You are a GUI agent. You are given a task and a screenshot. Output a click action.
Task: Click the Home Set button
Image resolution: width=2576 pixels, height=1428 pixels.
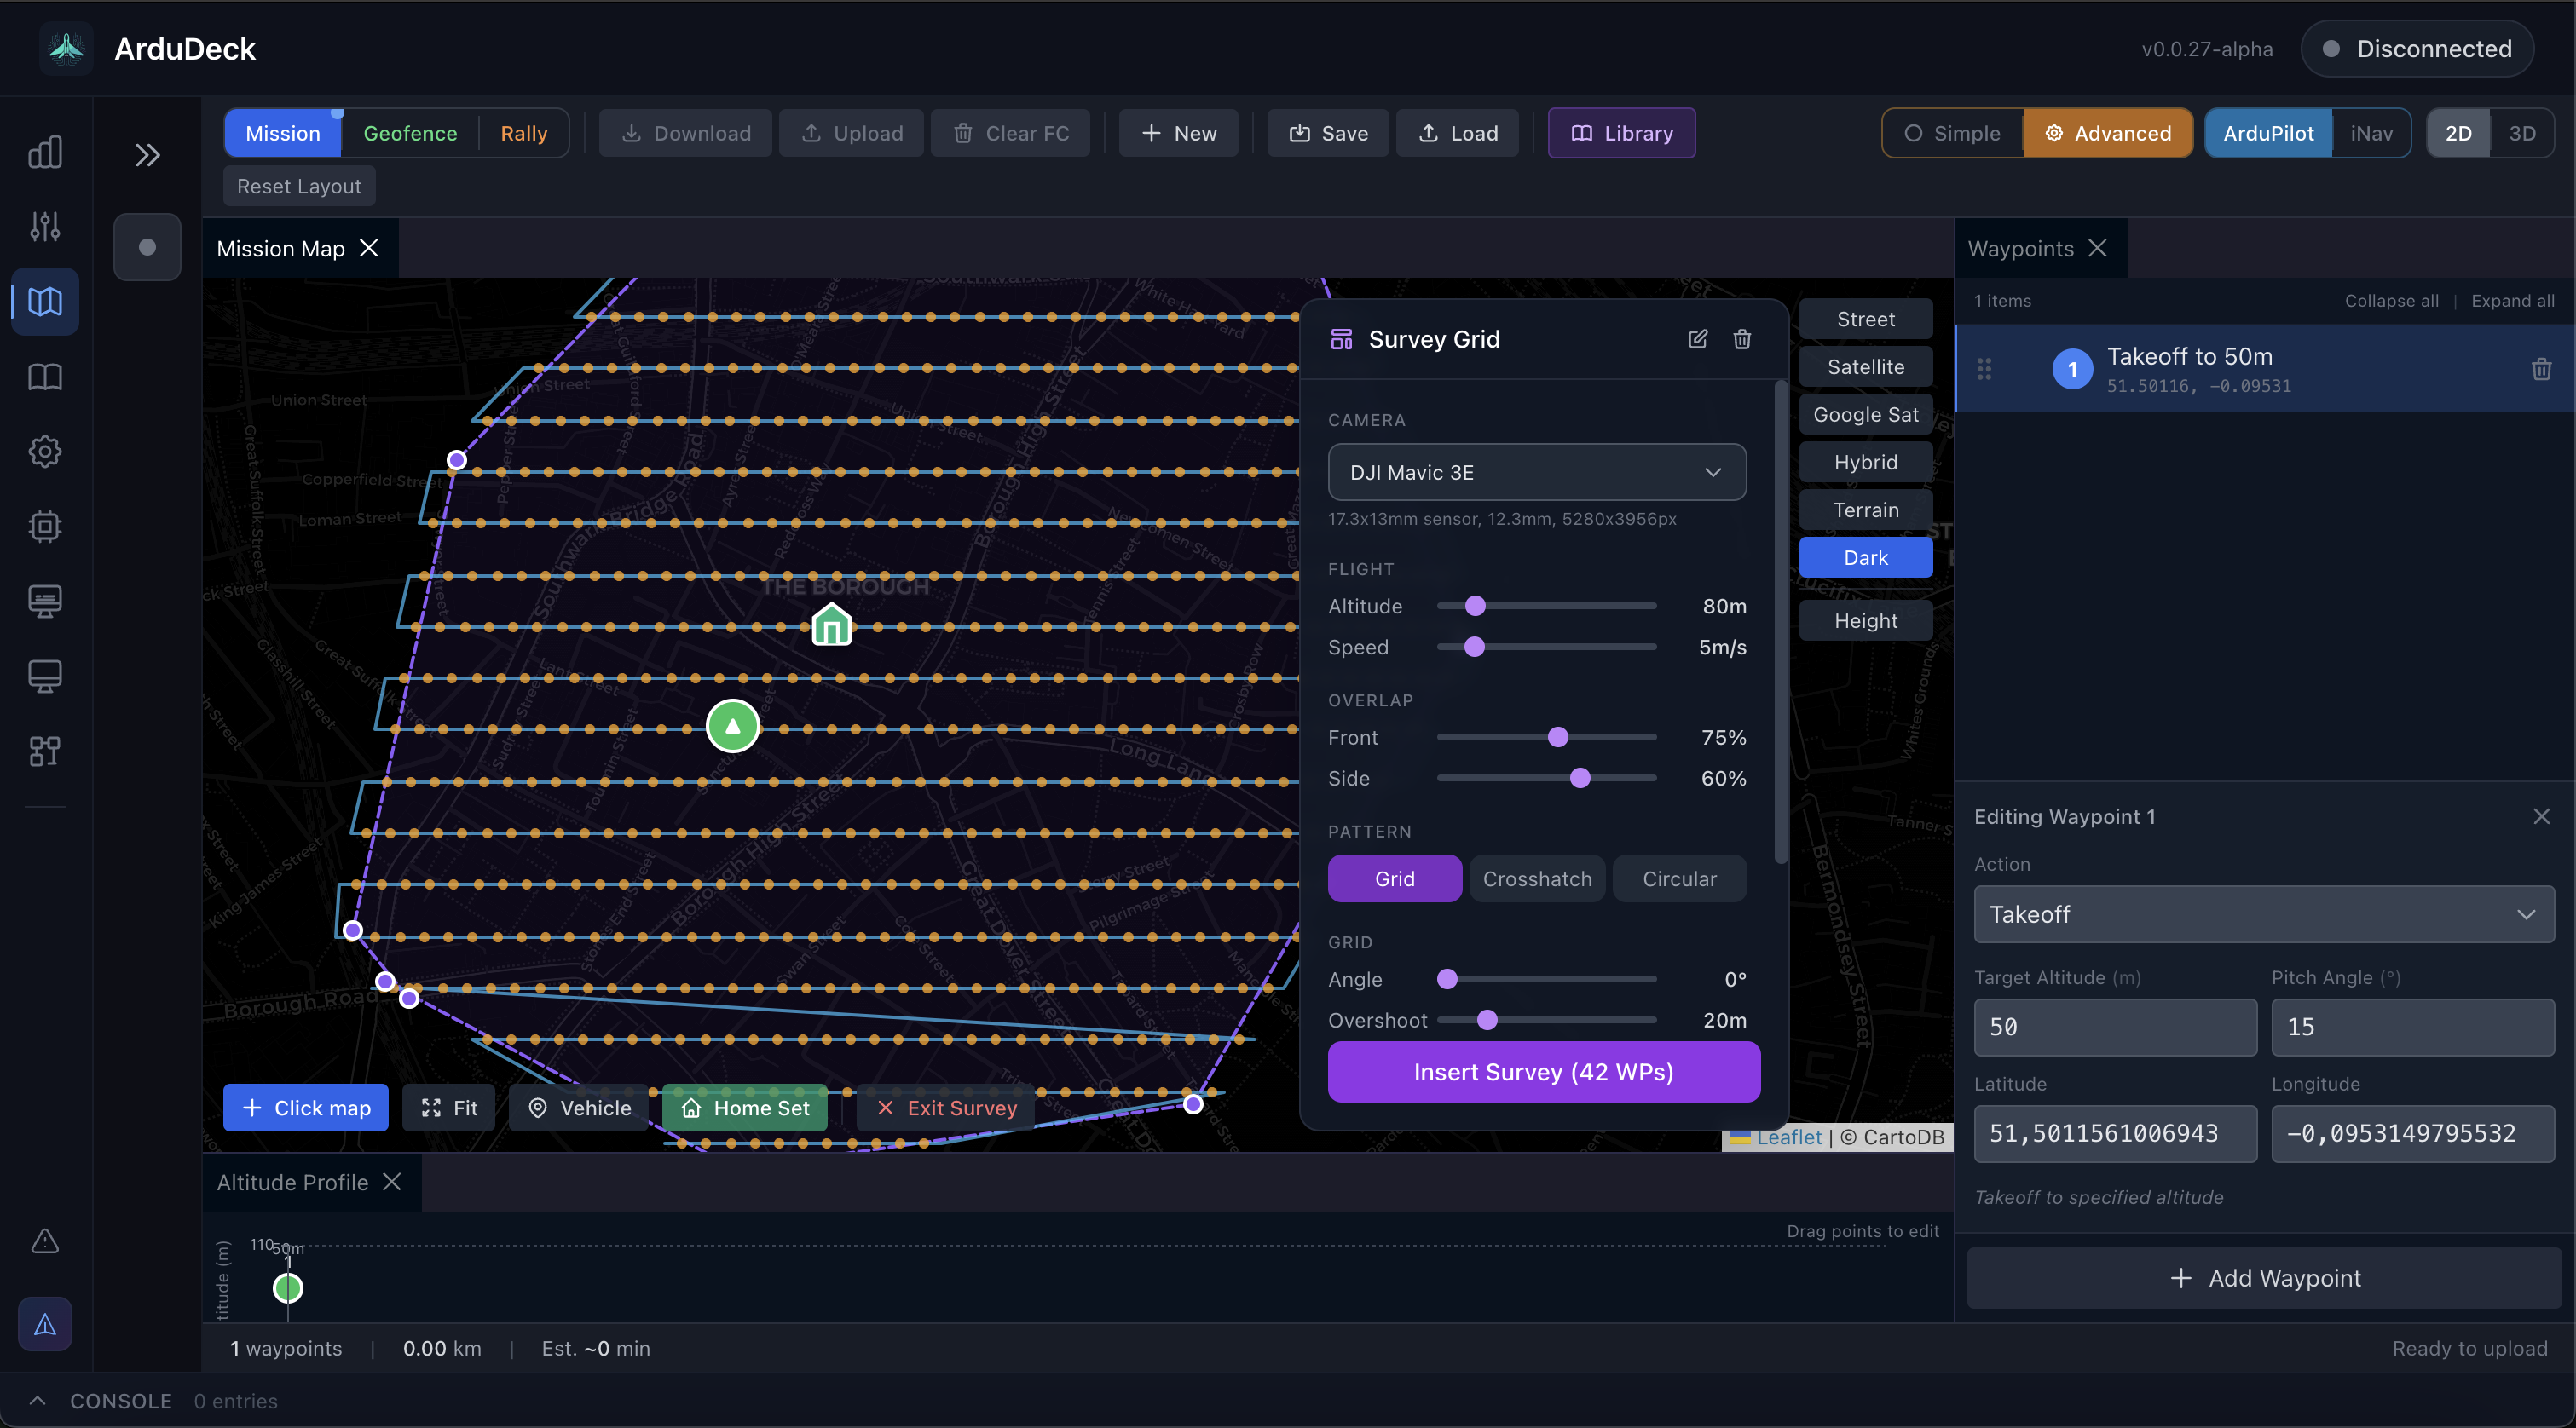pos(745,1108)
